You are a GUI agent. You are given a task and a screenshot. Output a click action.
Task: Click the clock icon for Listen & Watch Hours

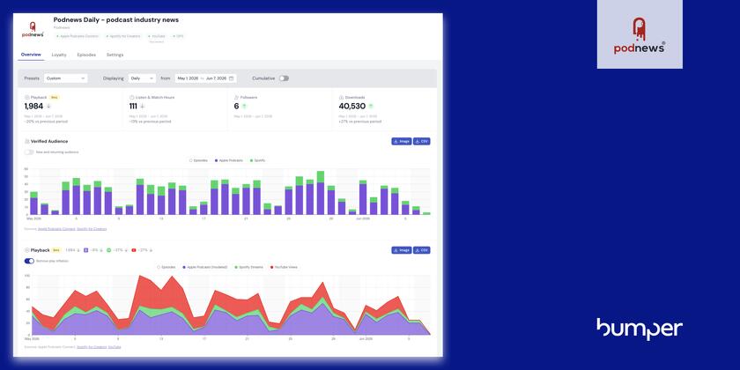131,97
